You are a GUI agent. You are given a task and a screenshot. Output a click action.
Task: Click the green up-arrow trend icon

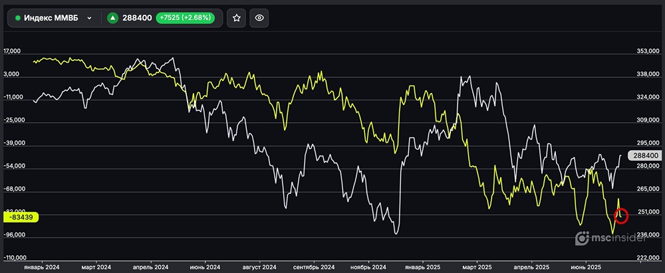(112, 18)
